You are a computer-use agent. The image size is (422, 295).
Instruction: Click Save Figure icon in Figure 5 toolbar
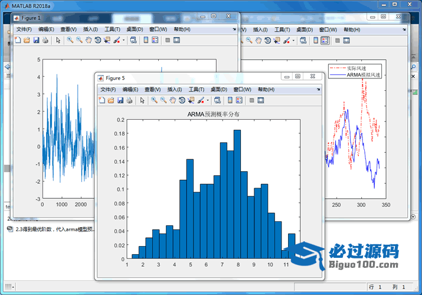(120, 100)
